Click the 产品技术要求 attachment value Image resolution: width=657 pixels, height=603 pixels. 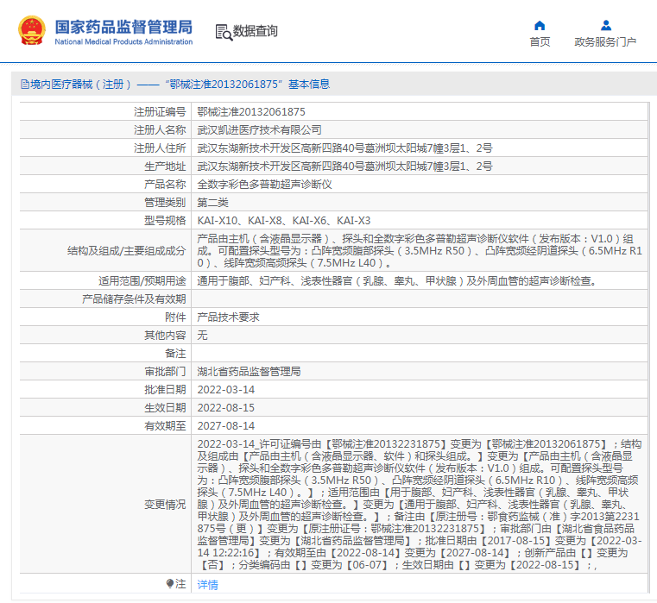228,317
